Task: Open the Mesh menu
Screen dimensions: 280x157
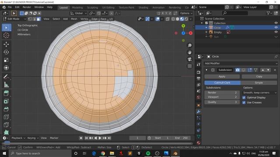Action: pyautogui.click(x=74, y=19)
